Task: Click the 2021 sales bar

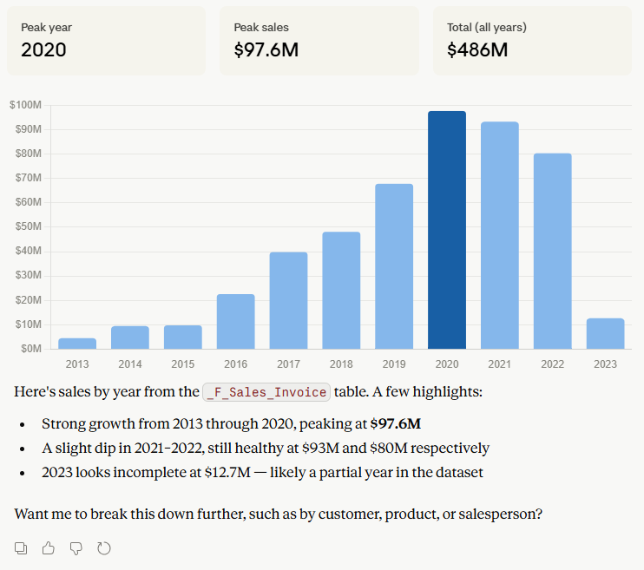Action: coord(500,235)
